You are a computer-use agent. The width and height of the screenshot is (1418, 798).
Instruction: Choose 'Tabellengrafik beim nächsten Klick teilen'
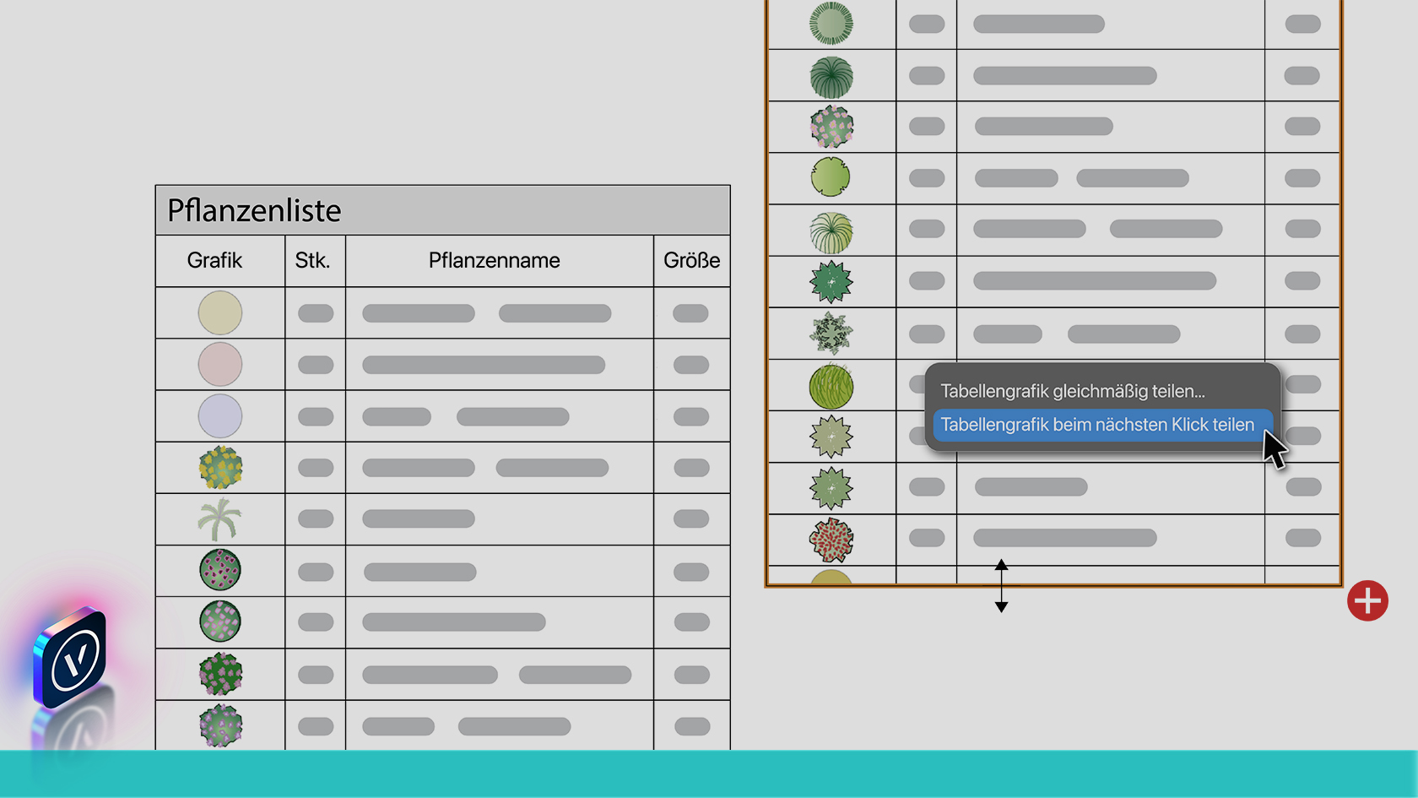[x=1097, y=425]
